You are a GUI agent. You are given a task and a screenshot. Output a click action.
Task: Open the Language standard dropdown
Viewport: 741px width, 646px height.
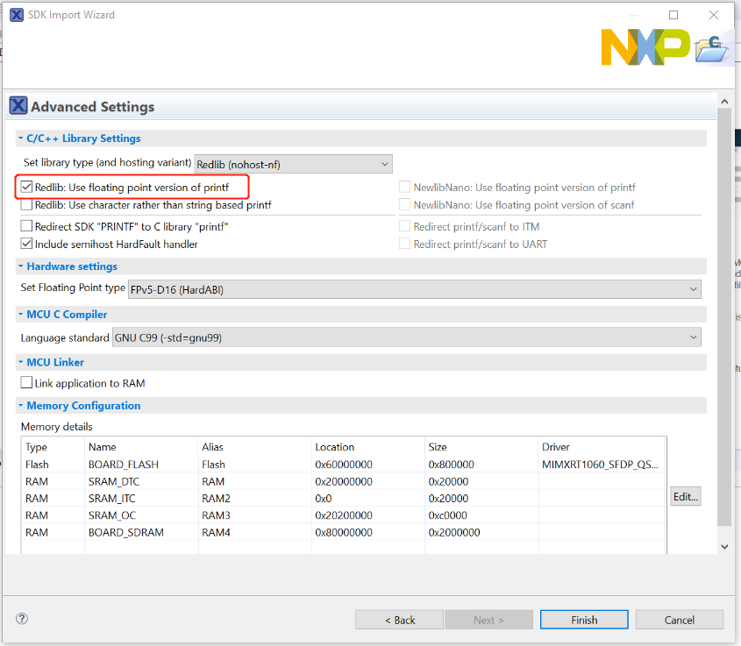(406, 337)
